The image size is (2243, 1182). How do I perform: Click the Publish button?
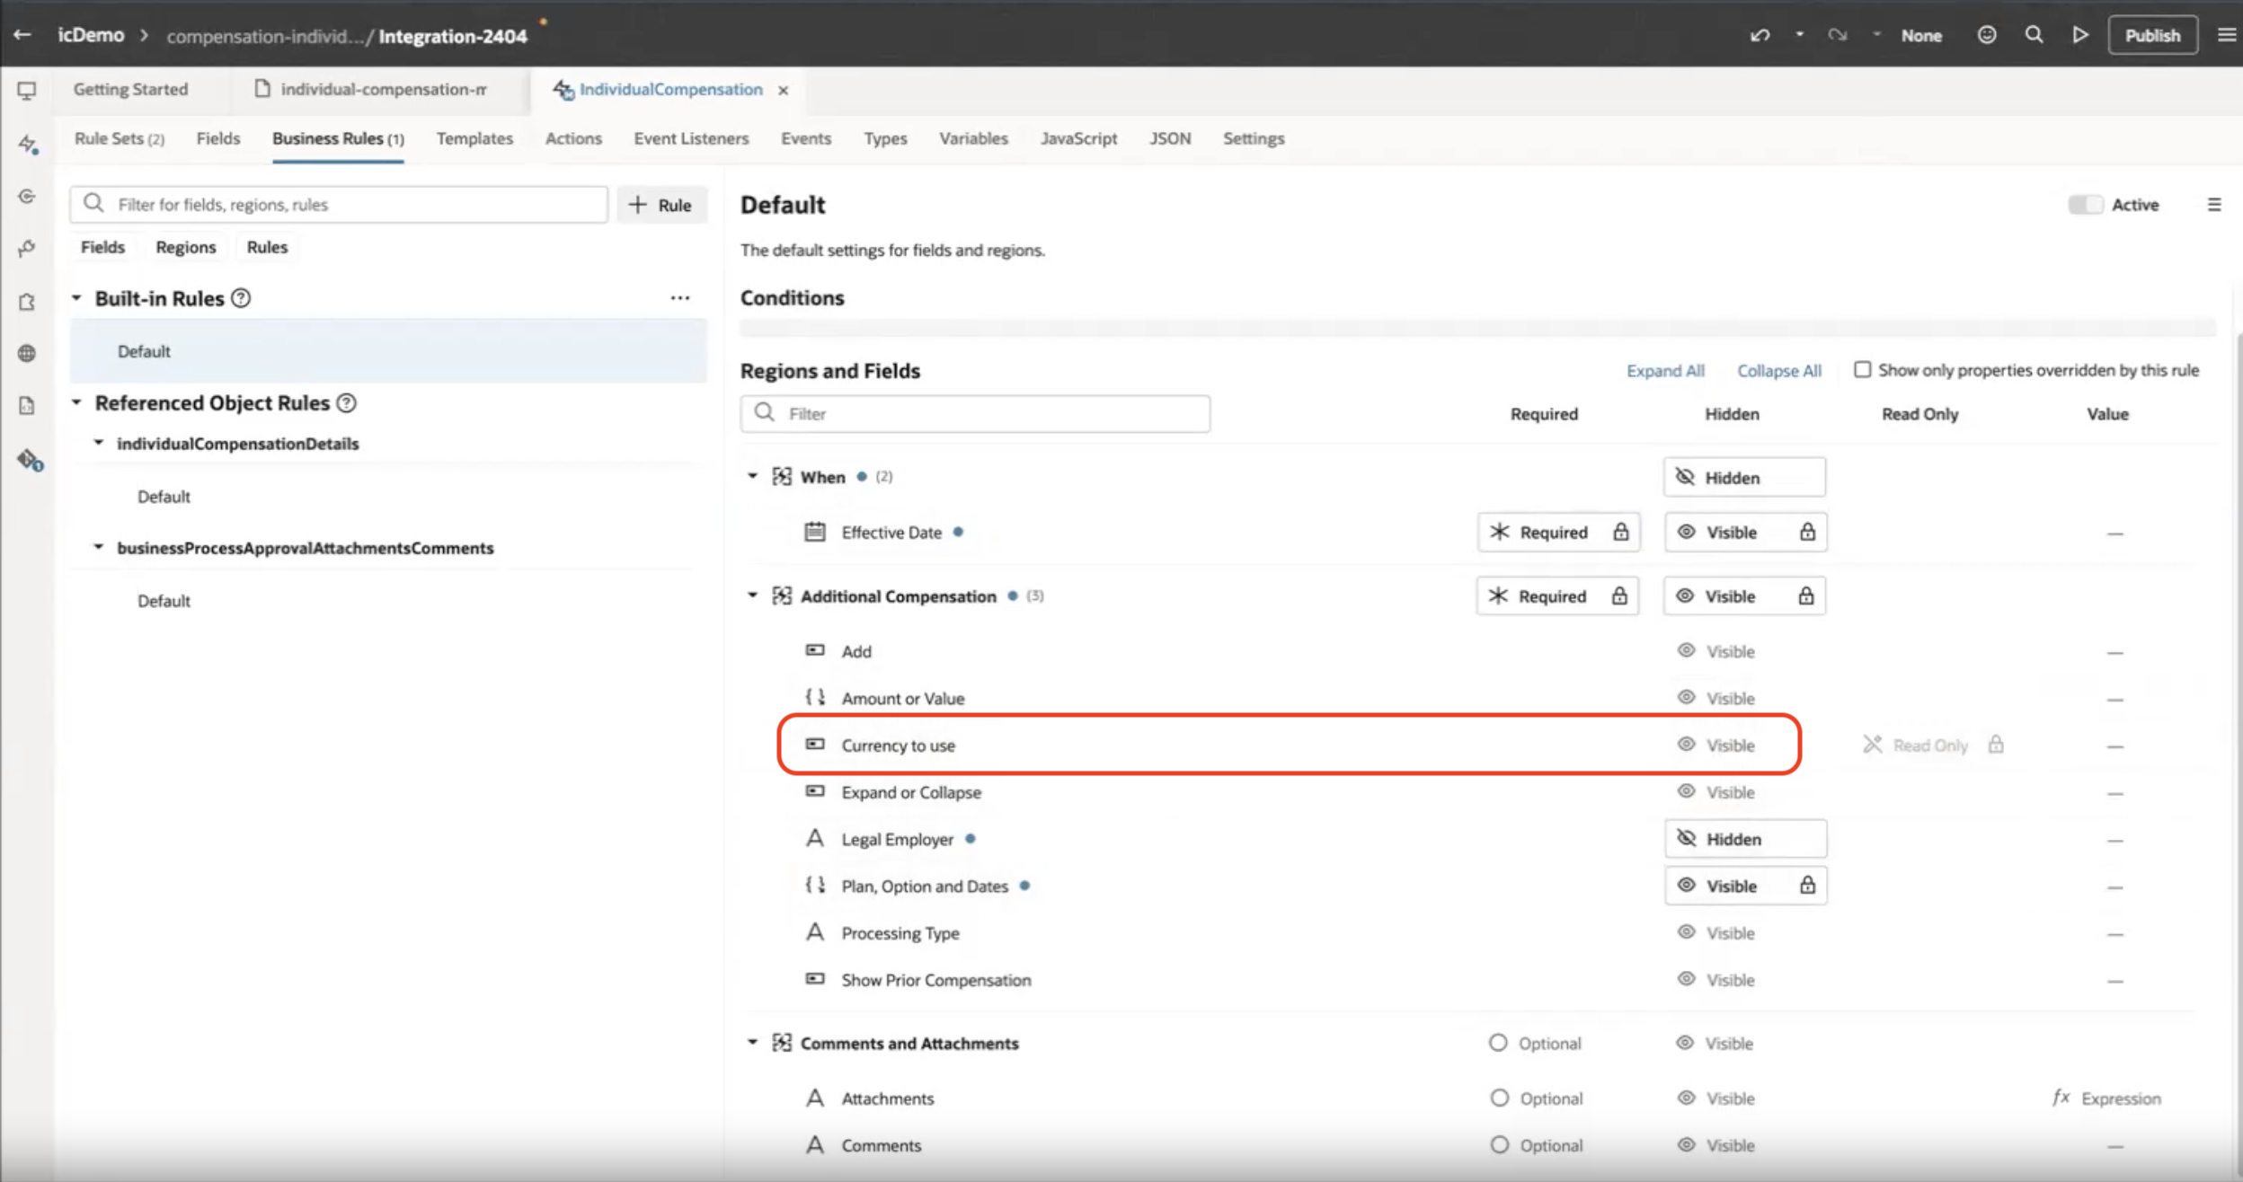[x=2152, y=35]
